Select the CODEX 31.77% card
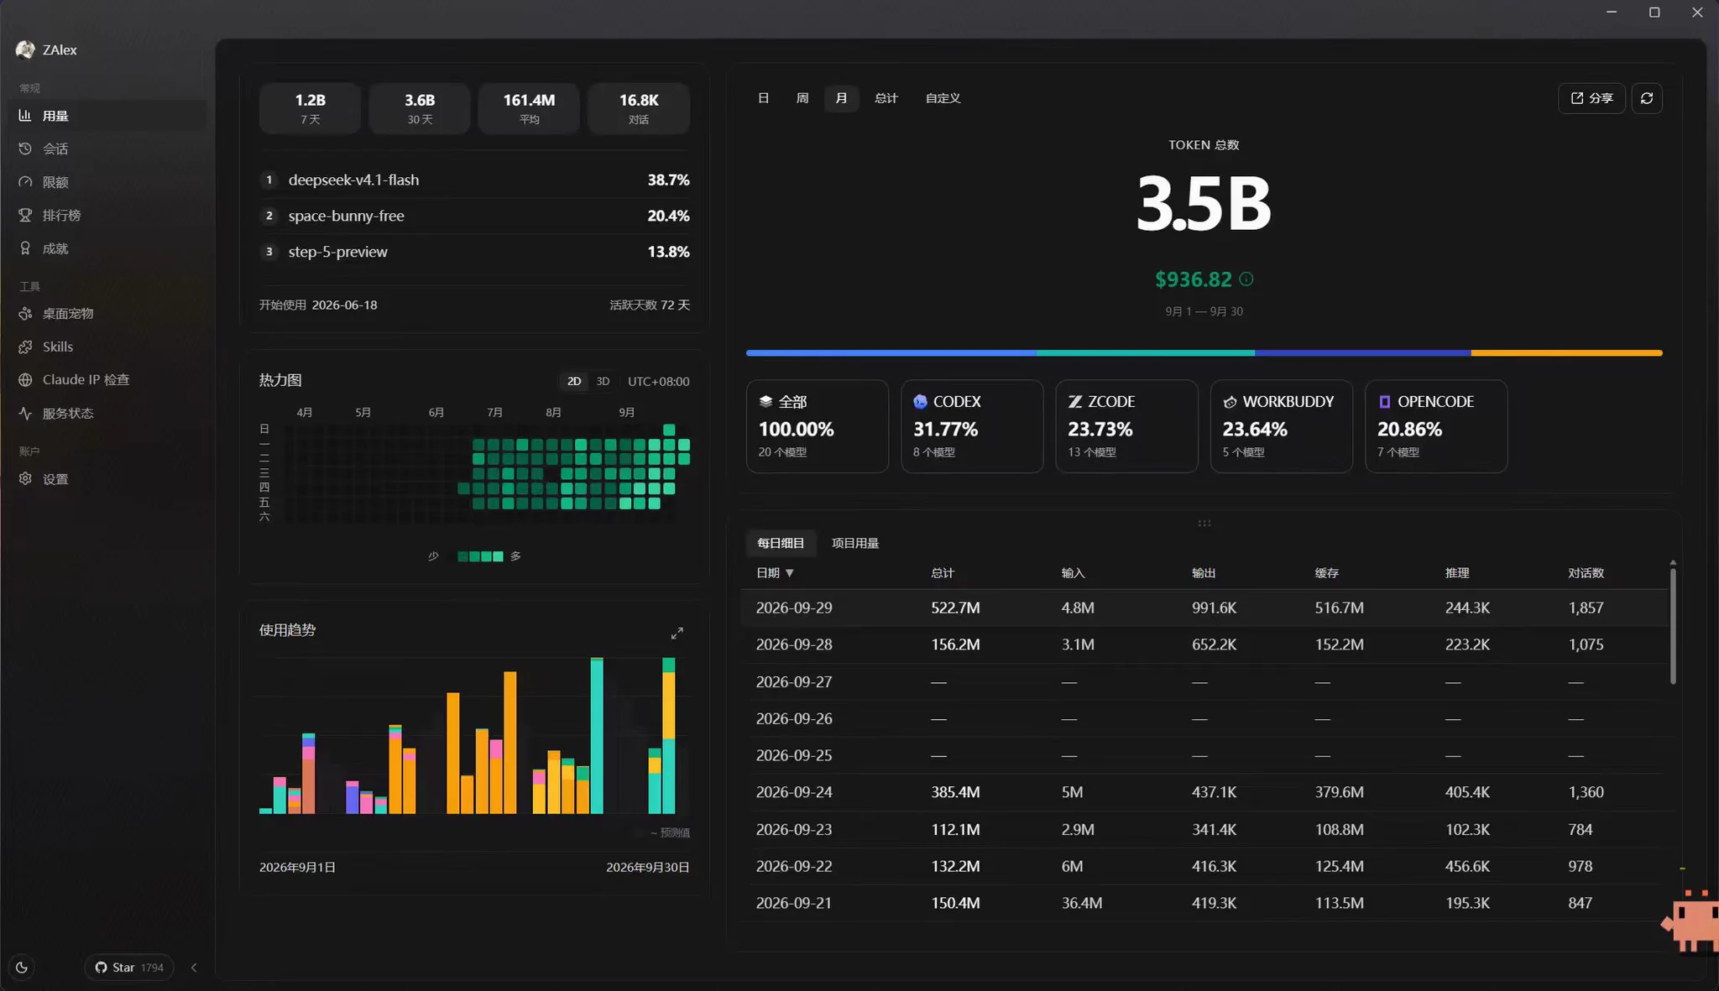This screenshot has width=1719, height=991. 972,426
